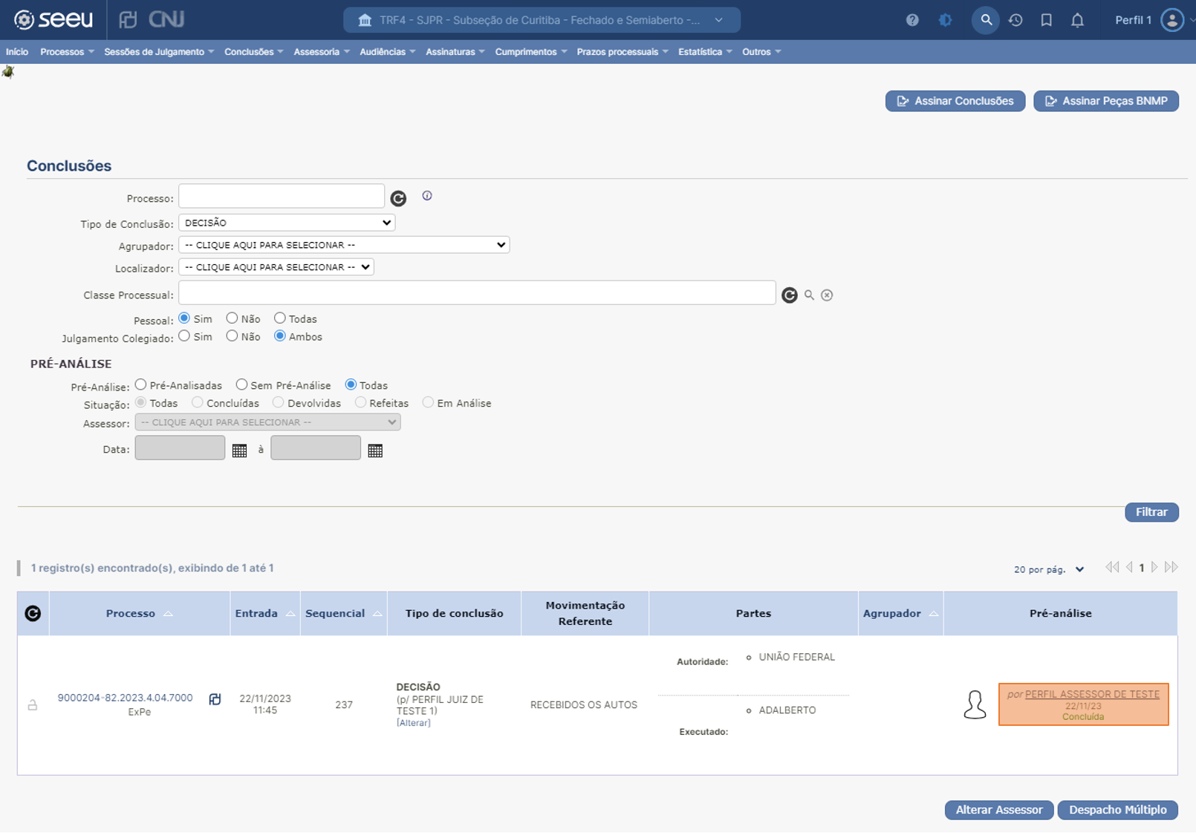Open the top bar search icon
Viewport: 1196px width, 835px height.
(986, 20)
